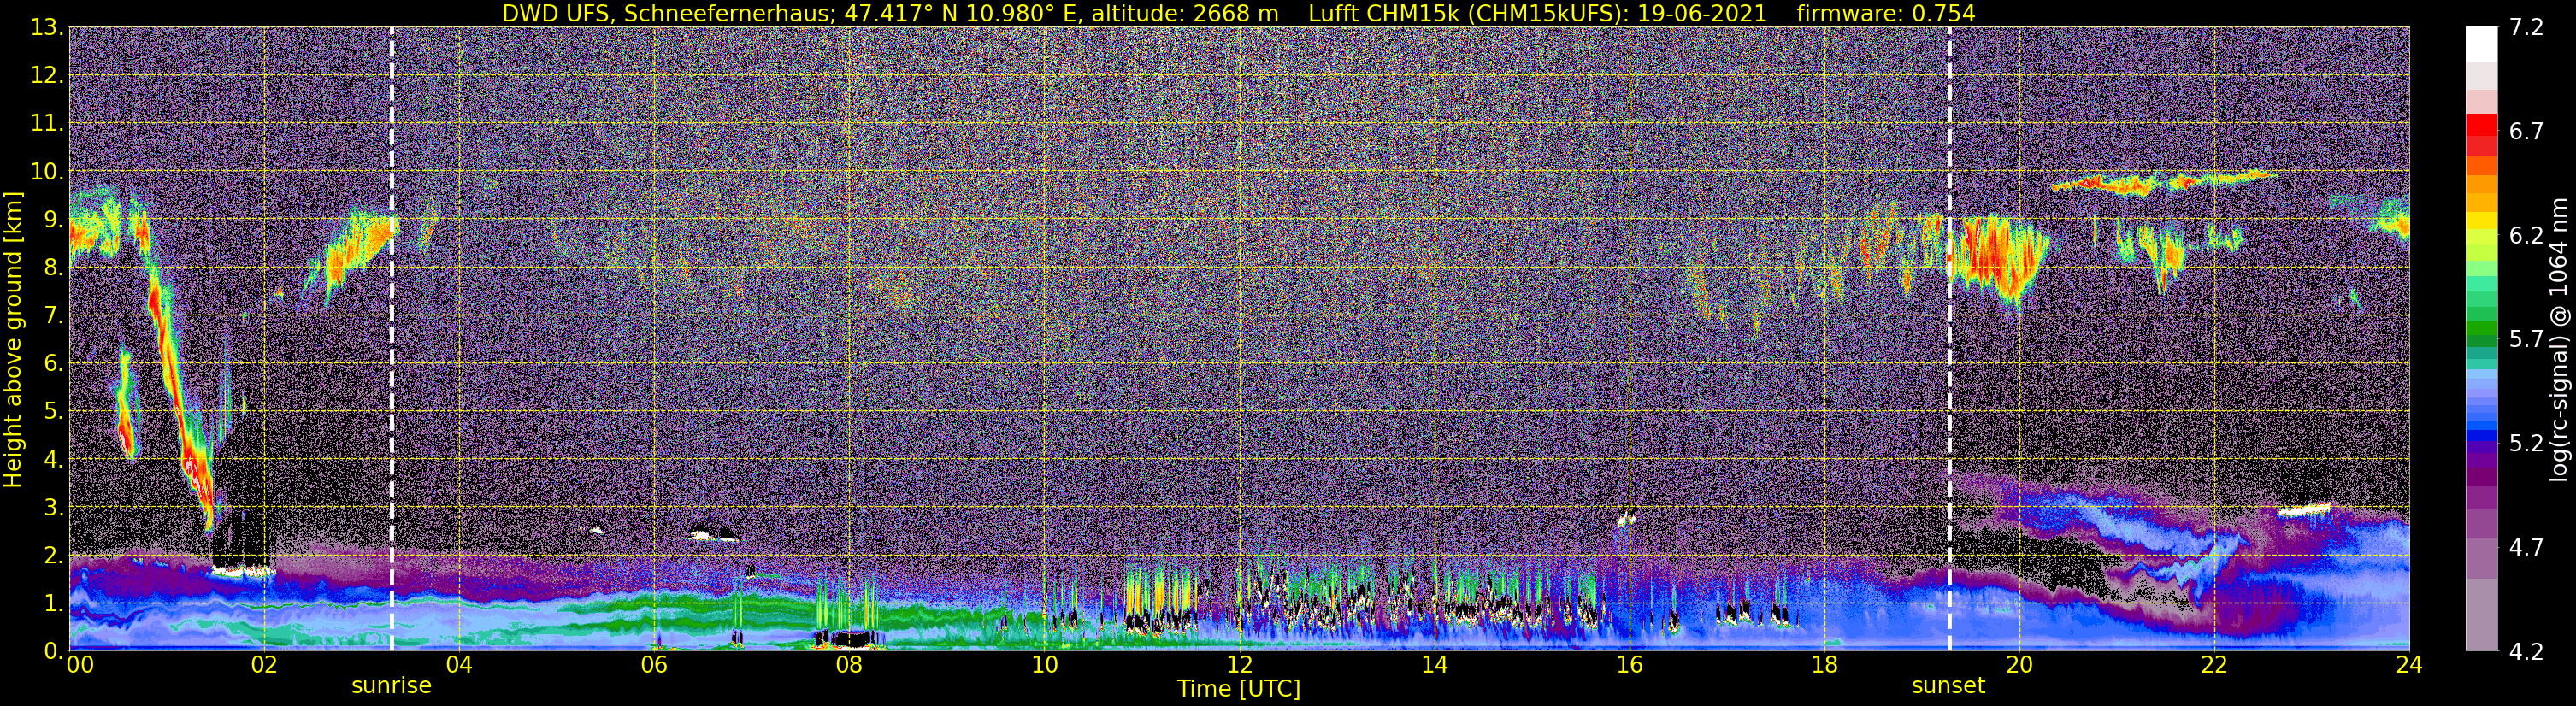Click the bright red colorbar band beside 6.7
The height and width of the screenshot is (706, 2576).
pyautogui.click(x=2480, y=125)
